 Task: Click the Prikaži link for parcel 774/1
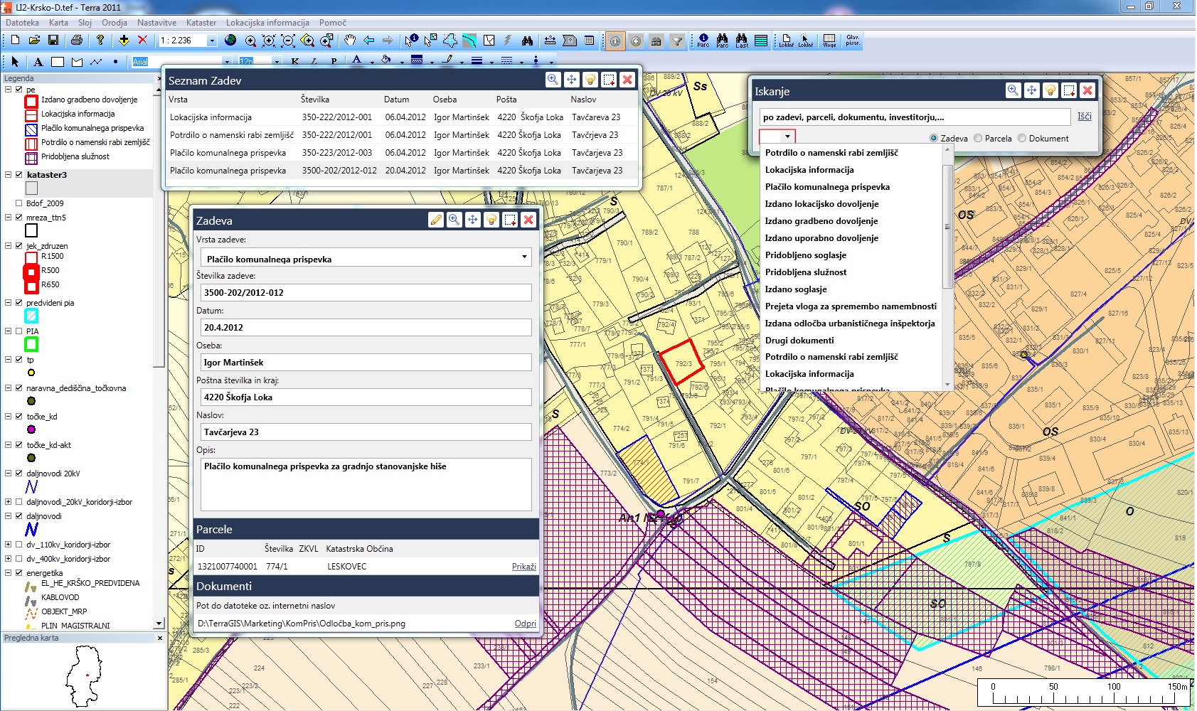coord(524,567)
